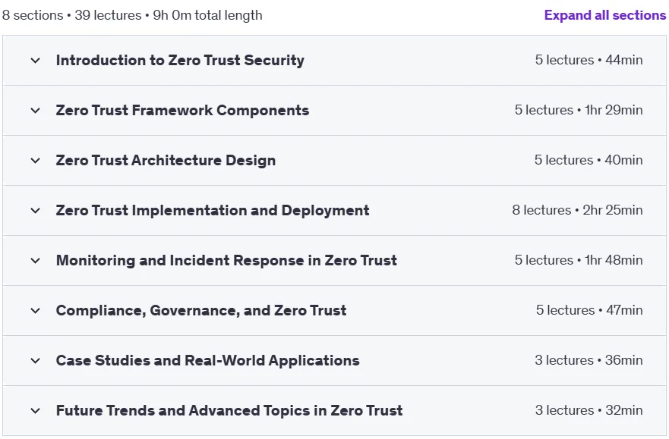Open the Zero Trust Framework Components section title

(182, 110)
